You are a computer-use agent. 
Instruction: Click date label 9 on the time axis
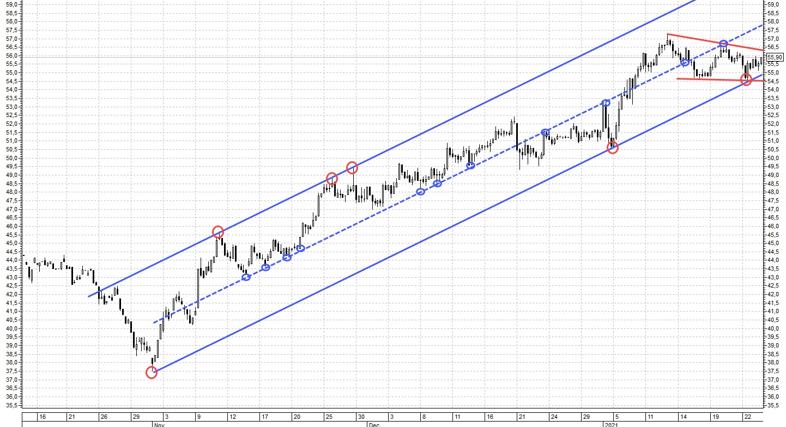click(x=199, y=417)
